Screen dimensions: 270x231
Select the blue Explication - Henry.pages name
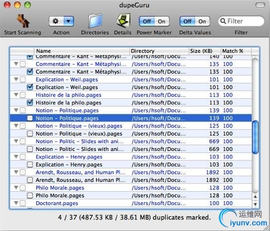click(69, 157)
